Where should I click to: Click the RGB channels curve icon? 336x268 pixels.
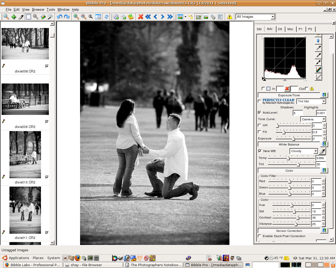318,70
